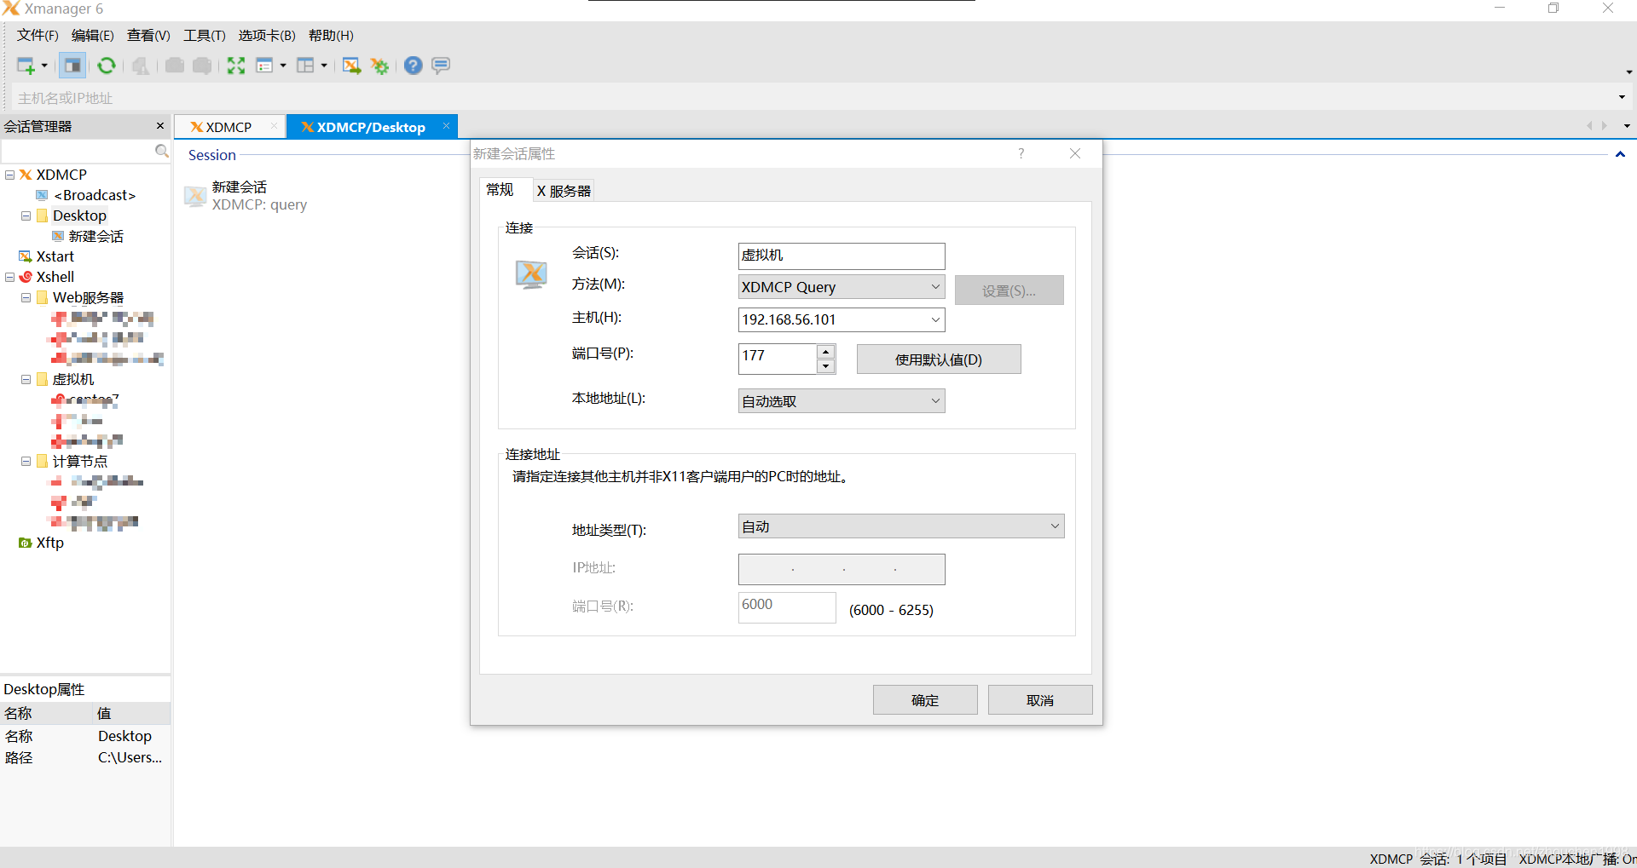
Task: Close the XDMCP/Desktop tab
Action: [x=446, y=126]
